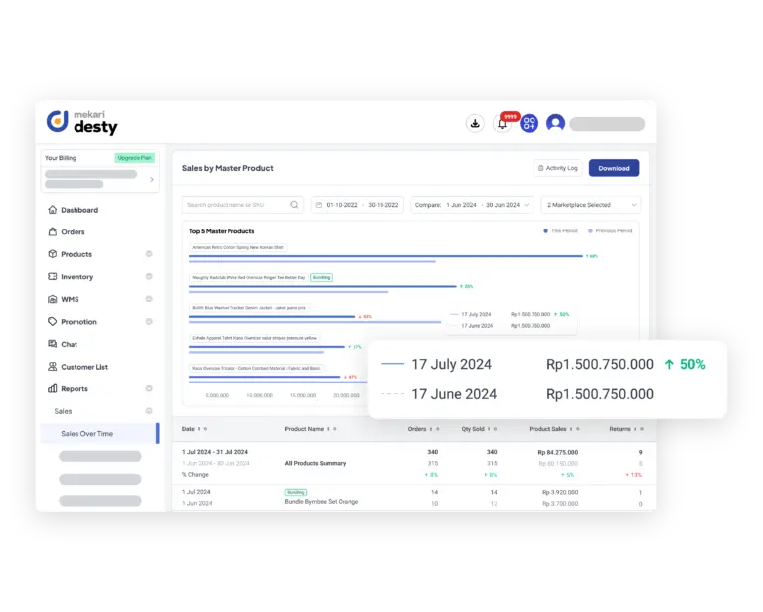Toggle Previous Period legend series
Image resolution: width=763 pixels, height=612 pixels.
point(610,230)
